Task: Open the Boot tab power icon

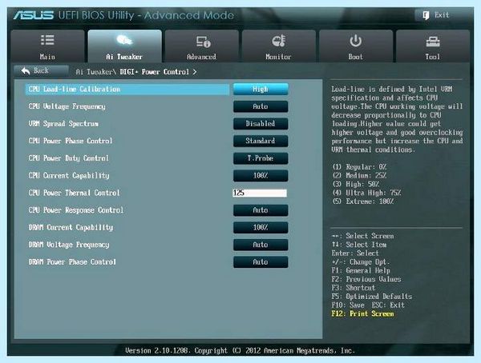Action: tap(355, 41)
